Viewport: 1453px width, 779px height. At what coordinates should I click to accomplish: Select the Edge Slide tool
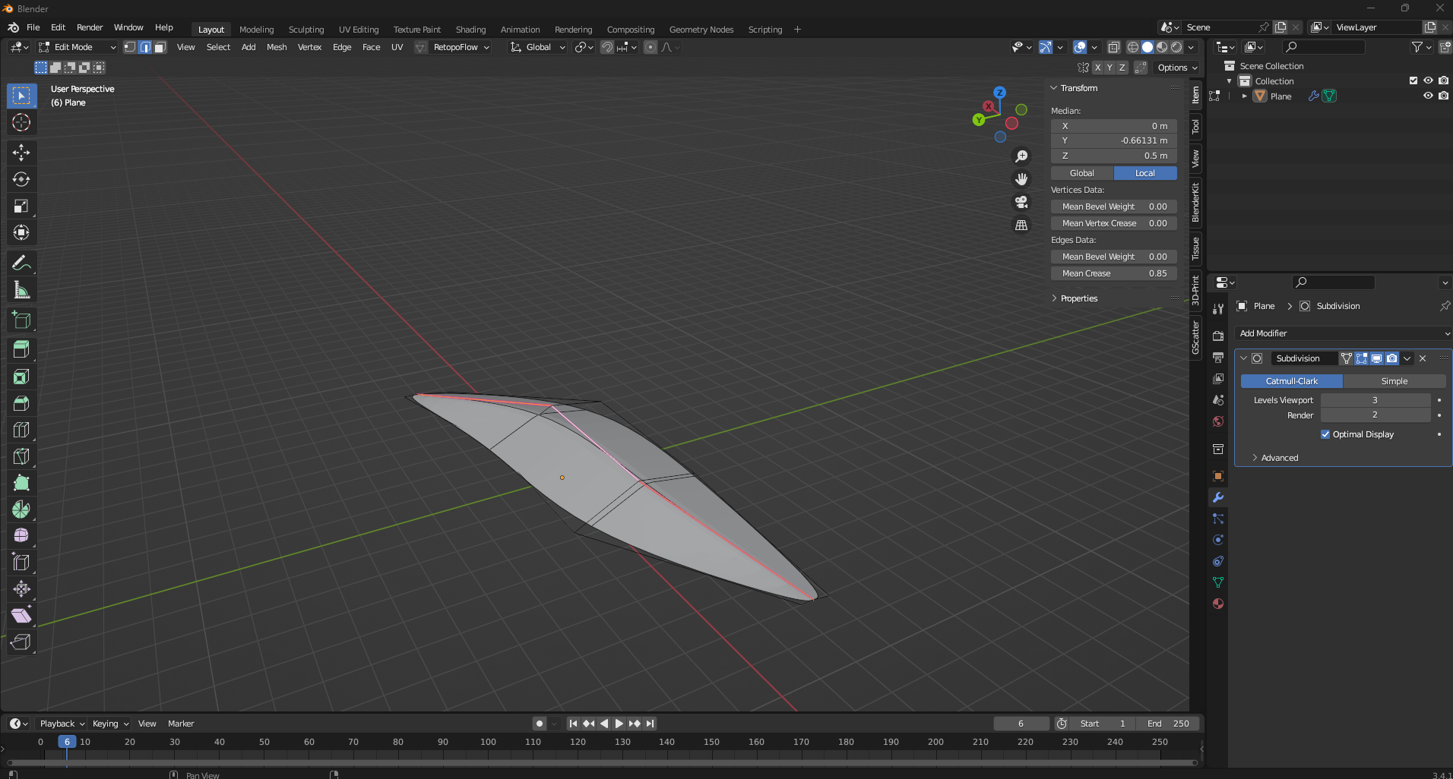pos(21,563)
